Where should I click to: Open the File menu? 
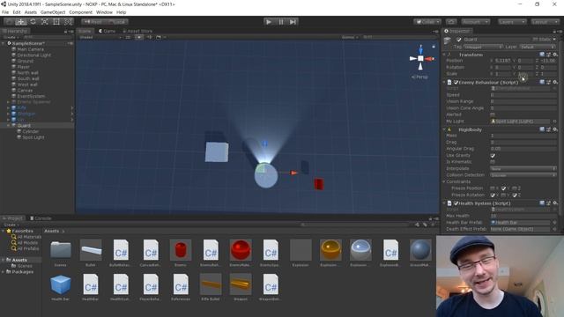[x=5, y=12]
